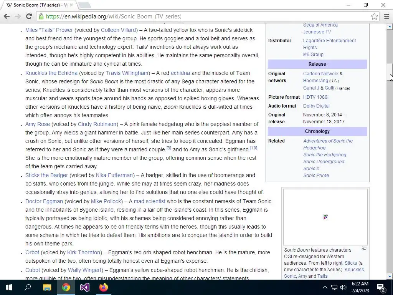Open the Sonic X link
Screen dimensions: 393x295
tap(312, 169)
